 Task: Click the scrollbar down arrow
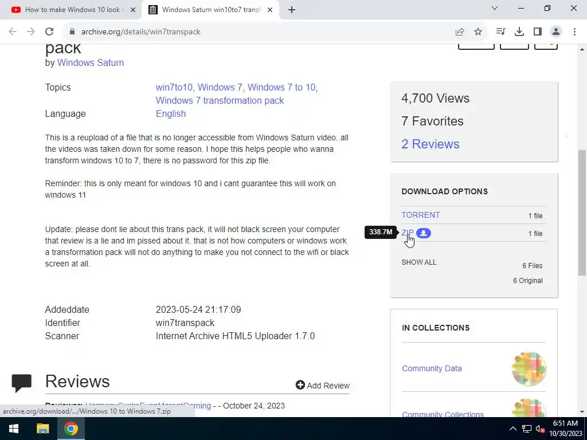click(x=582, y=412)
